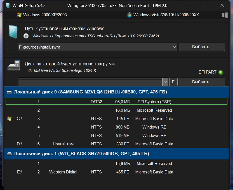Click the boot drive floppy disk icon
The height and width of the screenshot is (190, 233).
pos(14,65)
